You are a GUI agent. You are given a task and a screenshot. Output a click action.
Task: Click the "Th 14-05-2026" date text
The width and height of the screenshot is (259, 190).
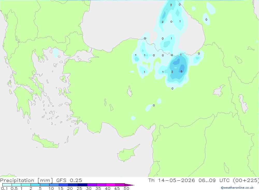point(172,180)
